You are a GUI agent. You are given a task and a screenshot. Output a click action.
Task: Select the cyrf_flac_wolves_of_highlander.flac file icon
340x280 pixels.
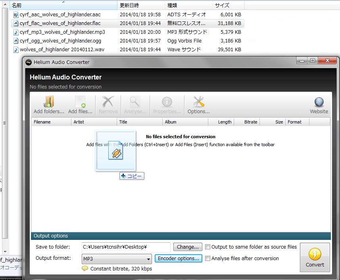pyautogui.click(x=16, y=23)
